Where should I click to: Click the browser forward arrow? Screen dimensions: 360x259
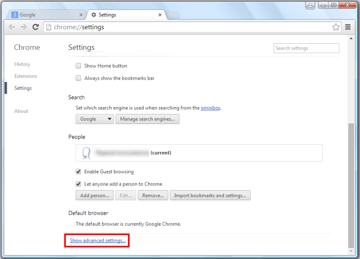pyautogui.click(x=23, y=27)
